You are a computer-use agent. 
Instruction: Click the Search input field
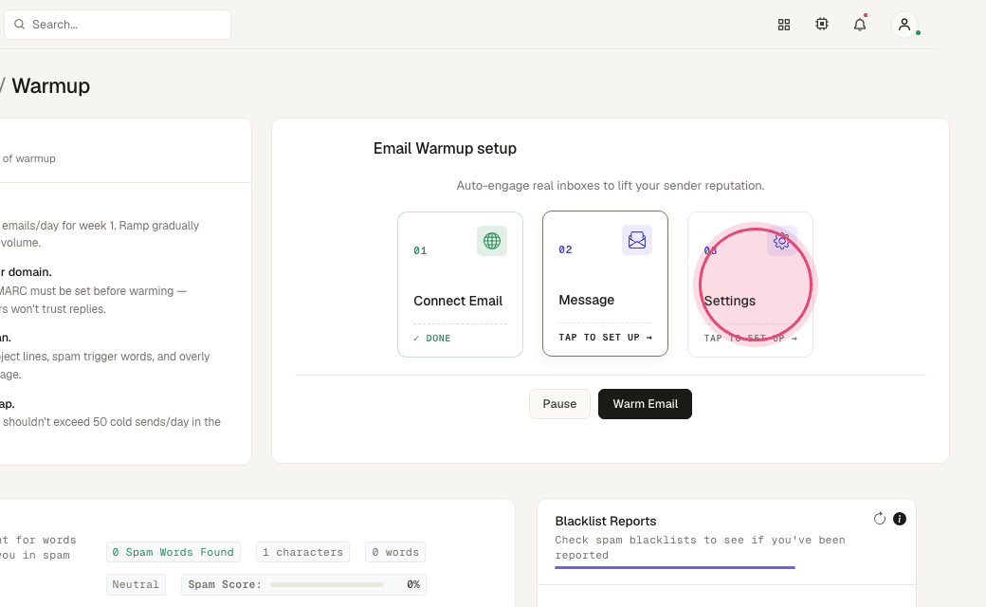pos(118,25)
